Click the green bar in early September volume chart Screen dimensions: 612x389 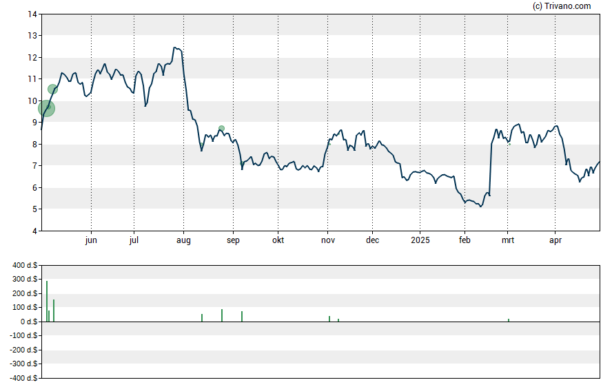tap(242, 317)
